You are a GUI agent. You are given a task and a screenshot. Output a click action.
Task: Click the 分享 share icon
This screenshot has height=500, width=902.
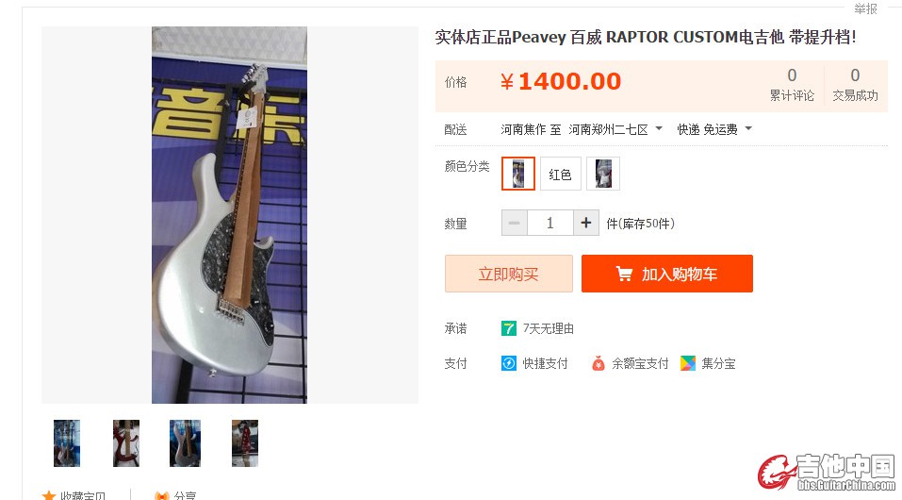[162, 495]
